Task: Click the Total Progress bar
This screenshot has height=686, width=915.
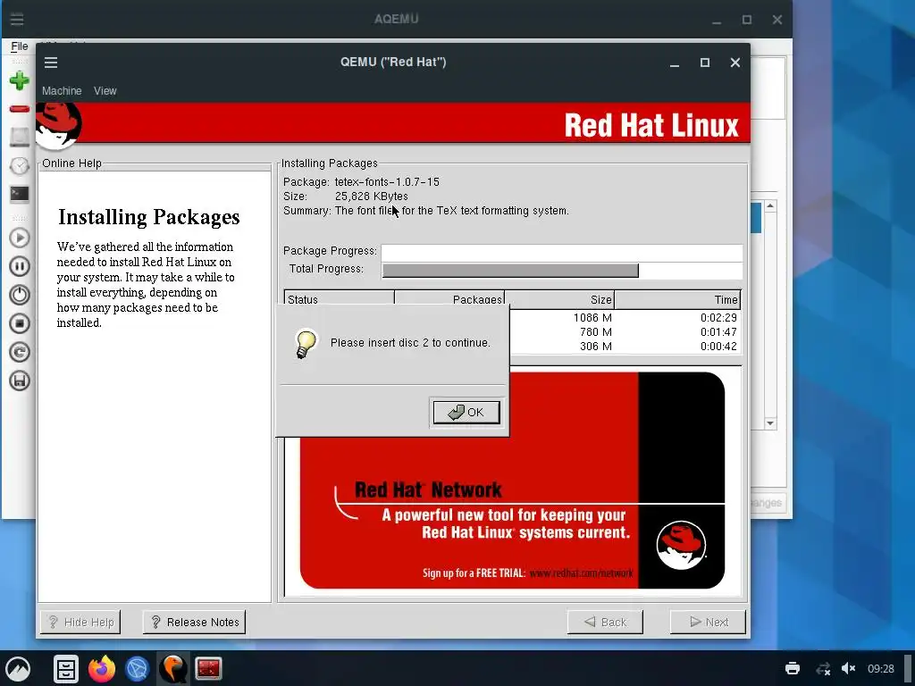Action: (x=562, y=270)
